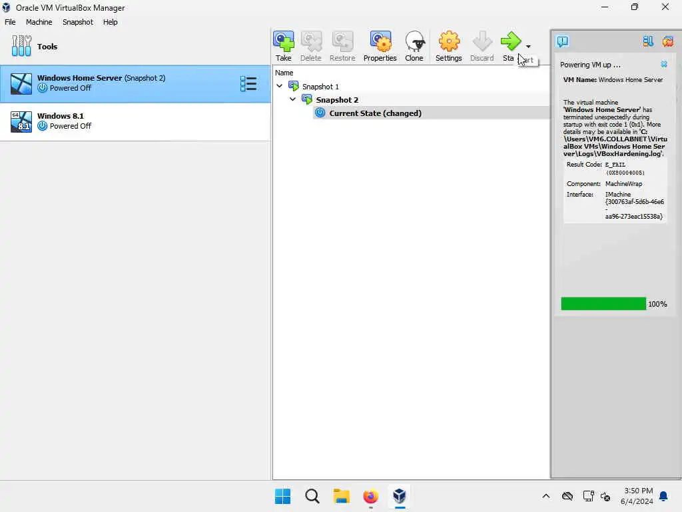Screen dimensions: 682x512
Task: Collapse the Snapshot 2 tree node
Action: tap(293, 99)
